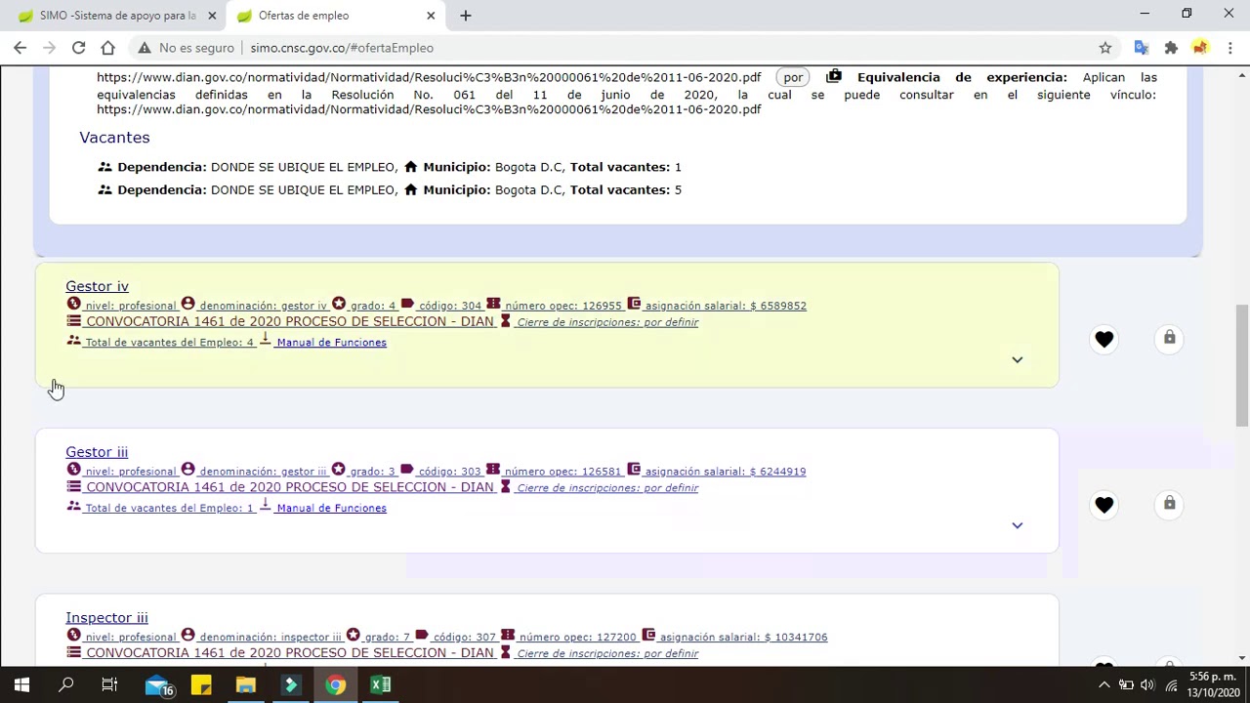Screen dimensions: 1250x703
Task: Click Gestor iv hourglass cierre icon
Action: pyautogui.click(x=506, y=321)
